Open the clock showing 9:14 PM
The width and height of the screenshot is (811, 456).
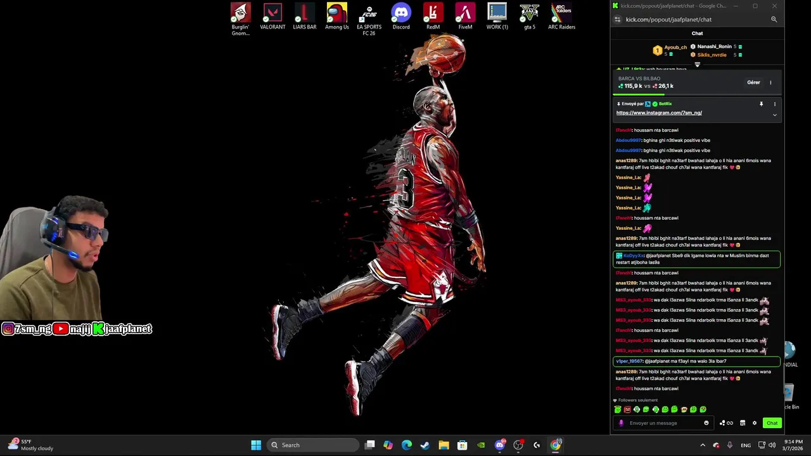click(x=793, y=445)
